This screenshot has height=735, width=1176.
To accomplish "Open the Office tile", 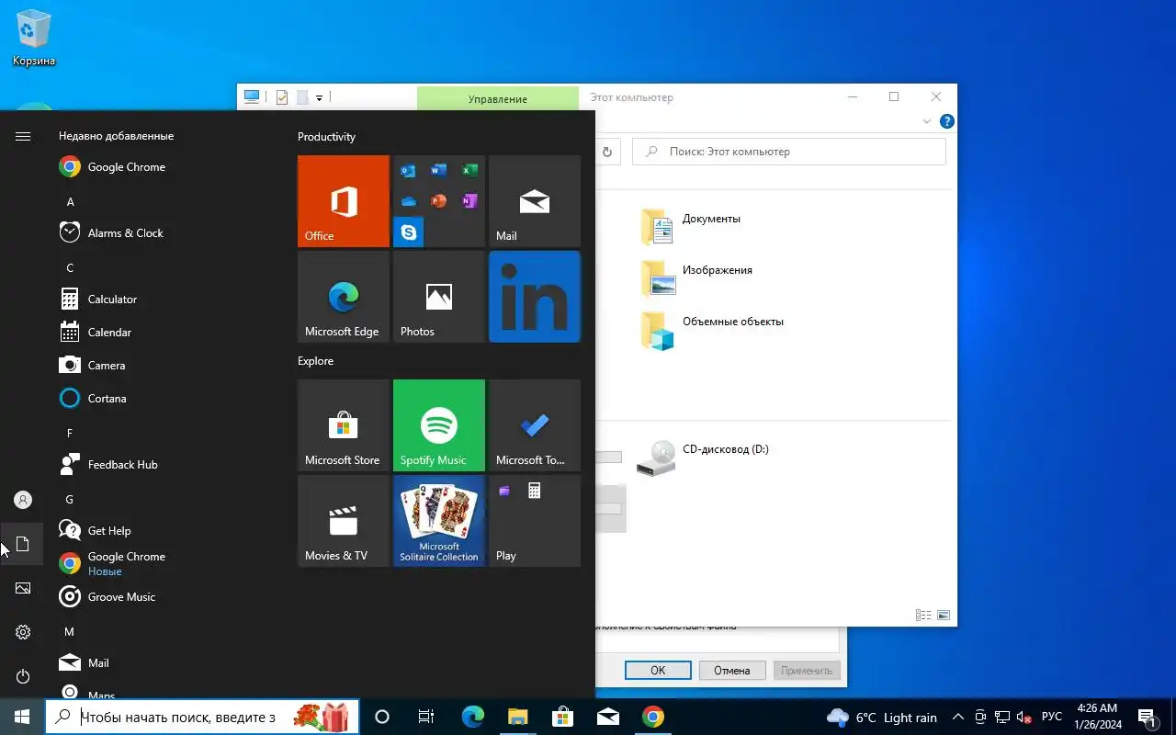I will point(344,201).
